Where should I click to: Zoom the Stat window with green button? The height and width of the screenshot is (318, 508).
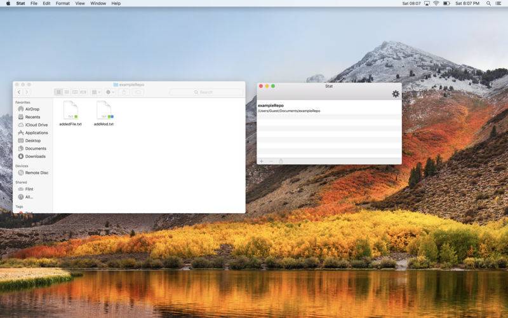(x=273, y=86)
